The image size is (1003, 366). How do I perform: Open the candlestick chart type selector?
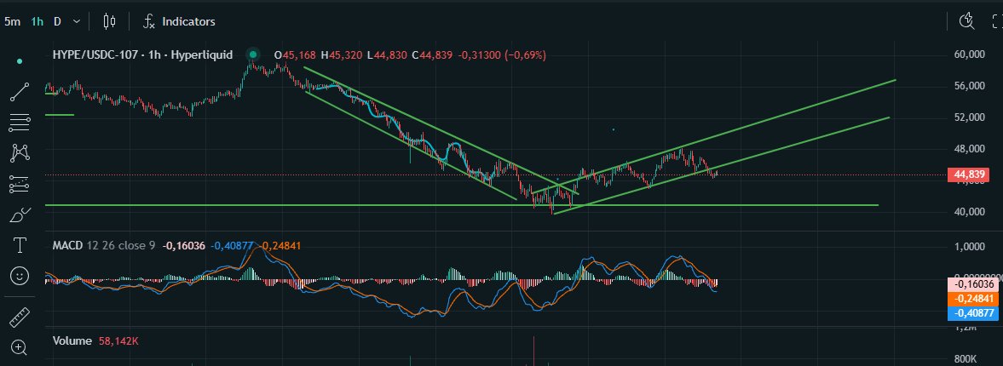click(109, 21)
